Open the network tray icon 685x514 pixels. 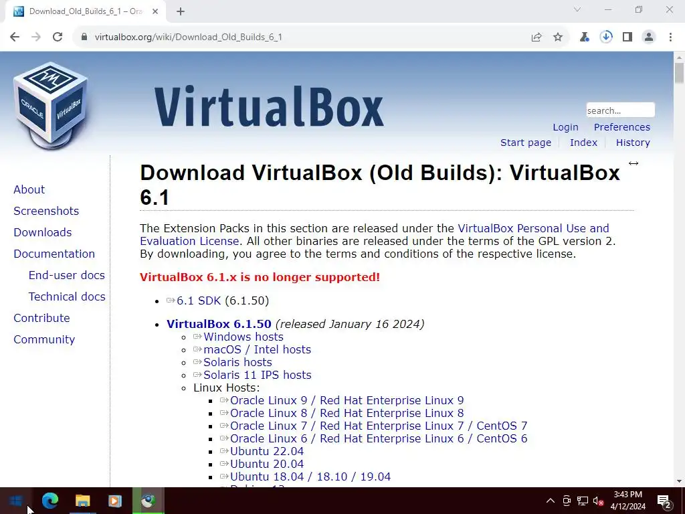click(x=583, y=501)
